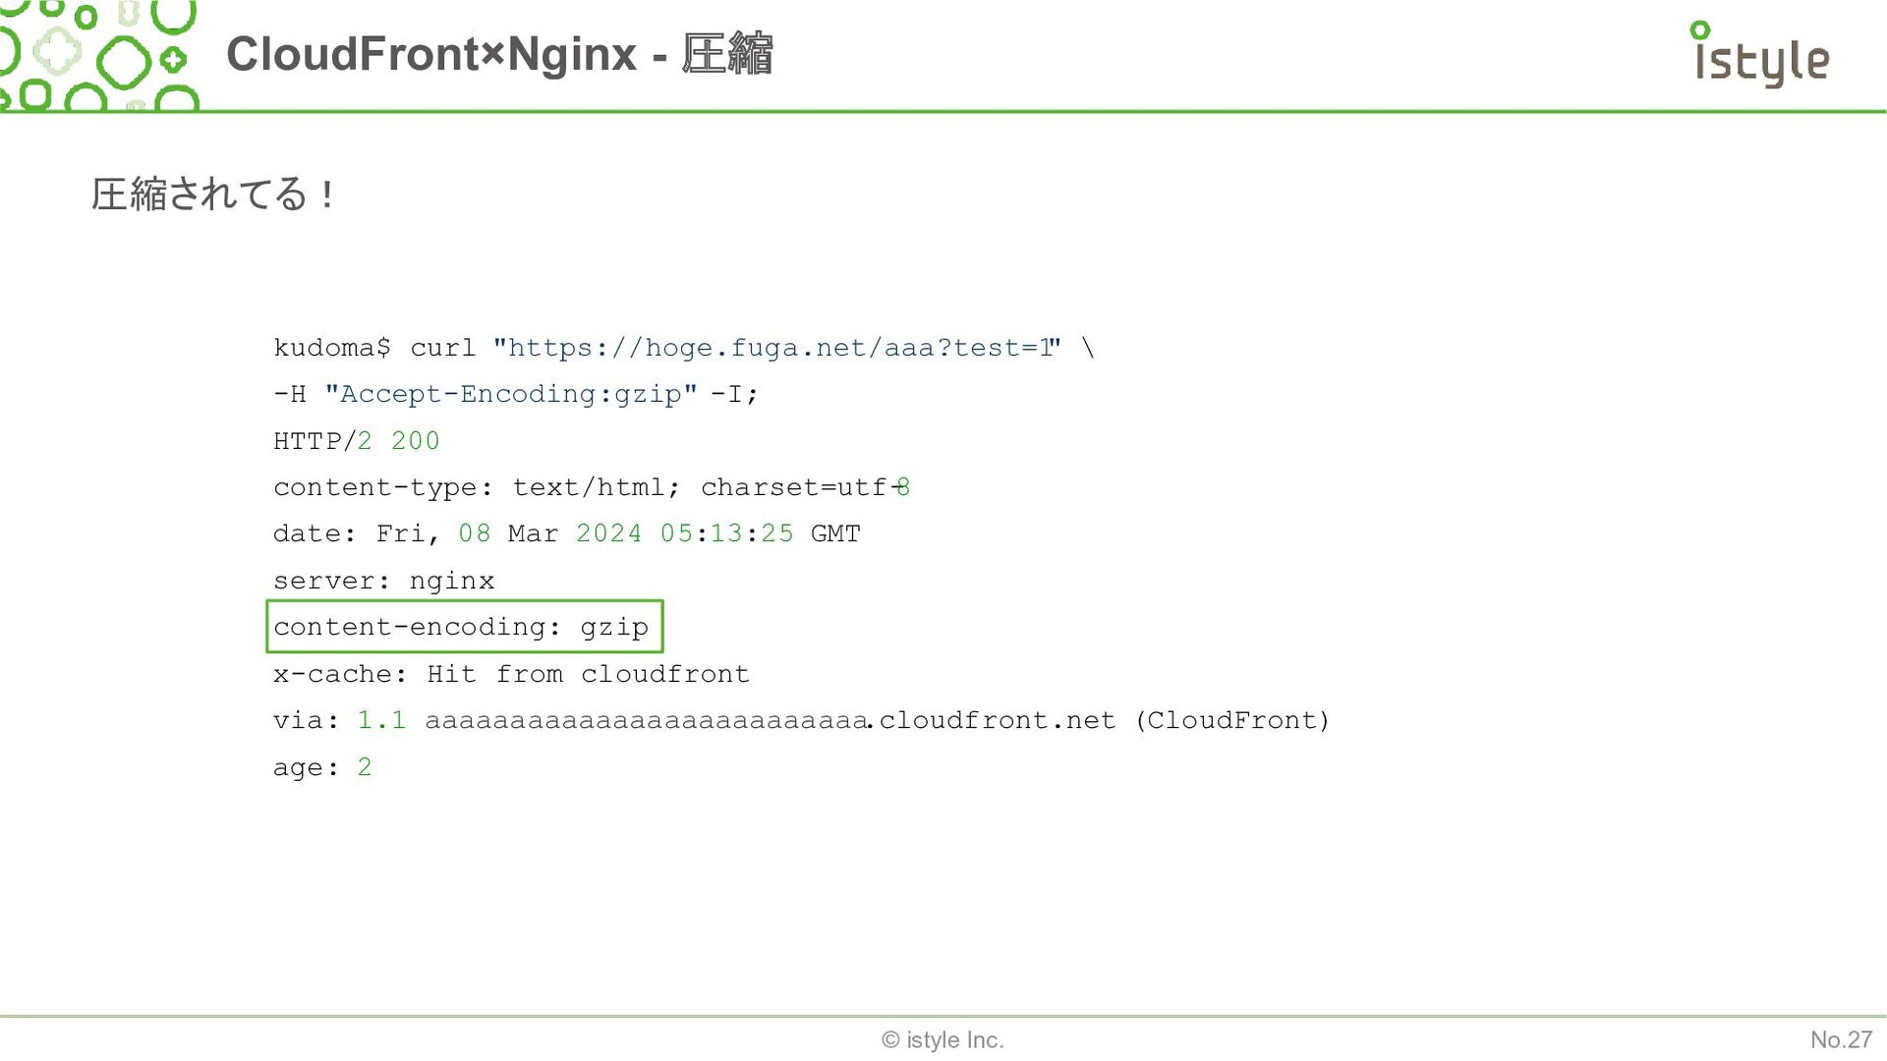
Task: Click the cloudfront.net domain in via line
Action: pyautogui.click(x=997, y=720)
